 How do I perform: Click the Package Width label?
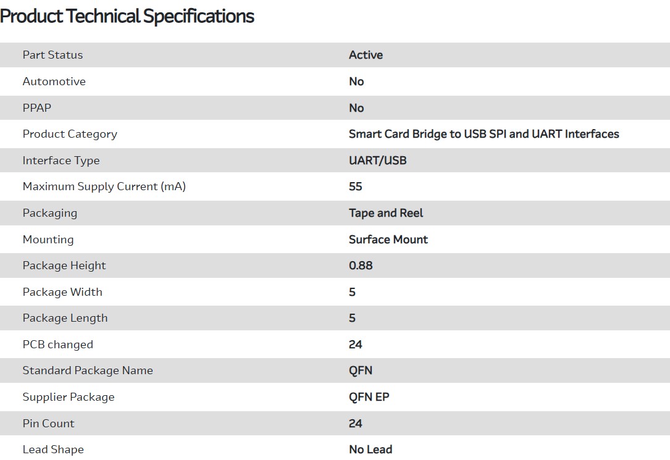[62, 292]
